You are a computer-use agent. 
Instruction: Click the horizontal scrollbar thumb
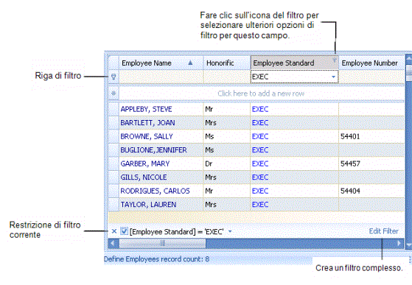pos(162,243)
